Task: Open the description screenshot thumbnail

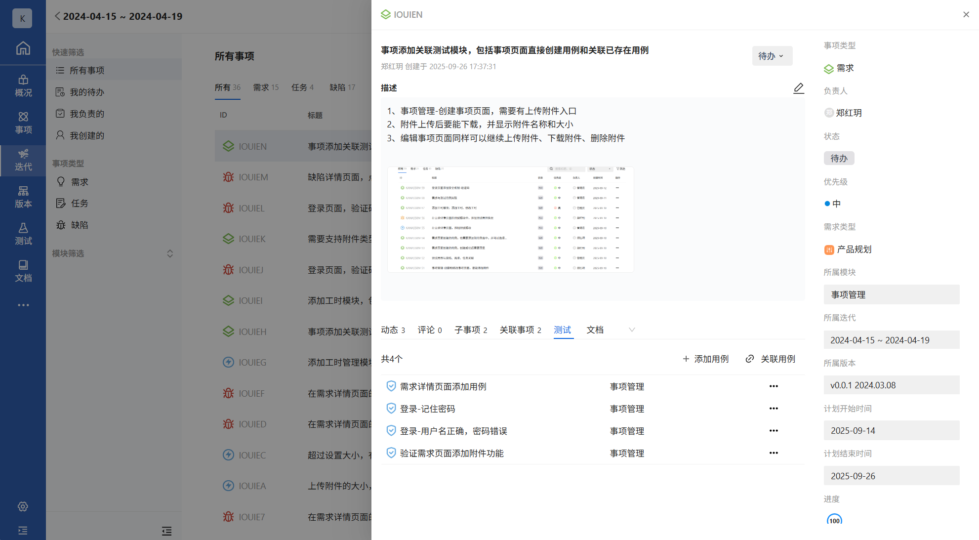Action: (510, 219)
